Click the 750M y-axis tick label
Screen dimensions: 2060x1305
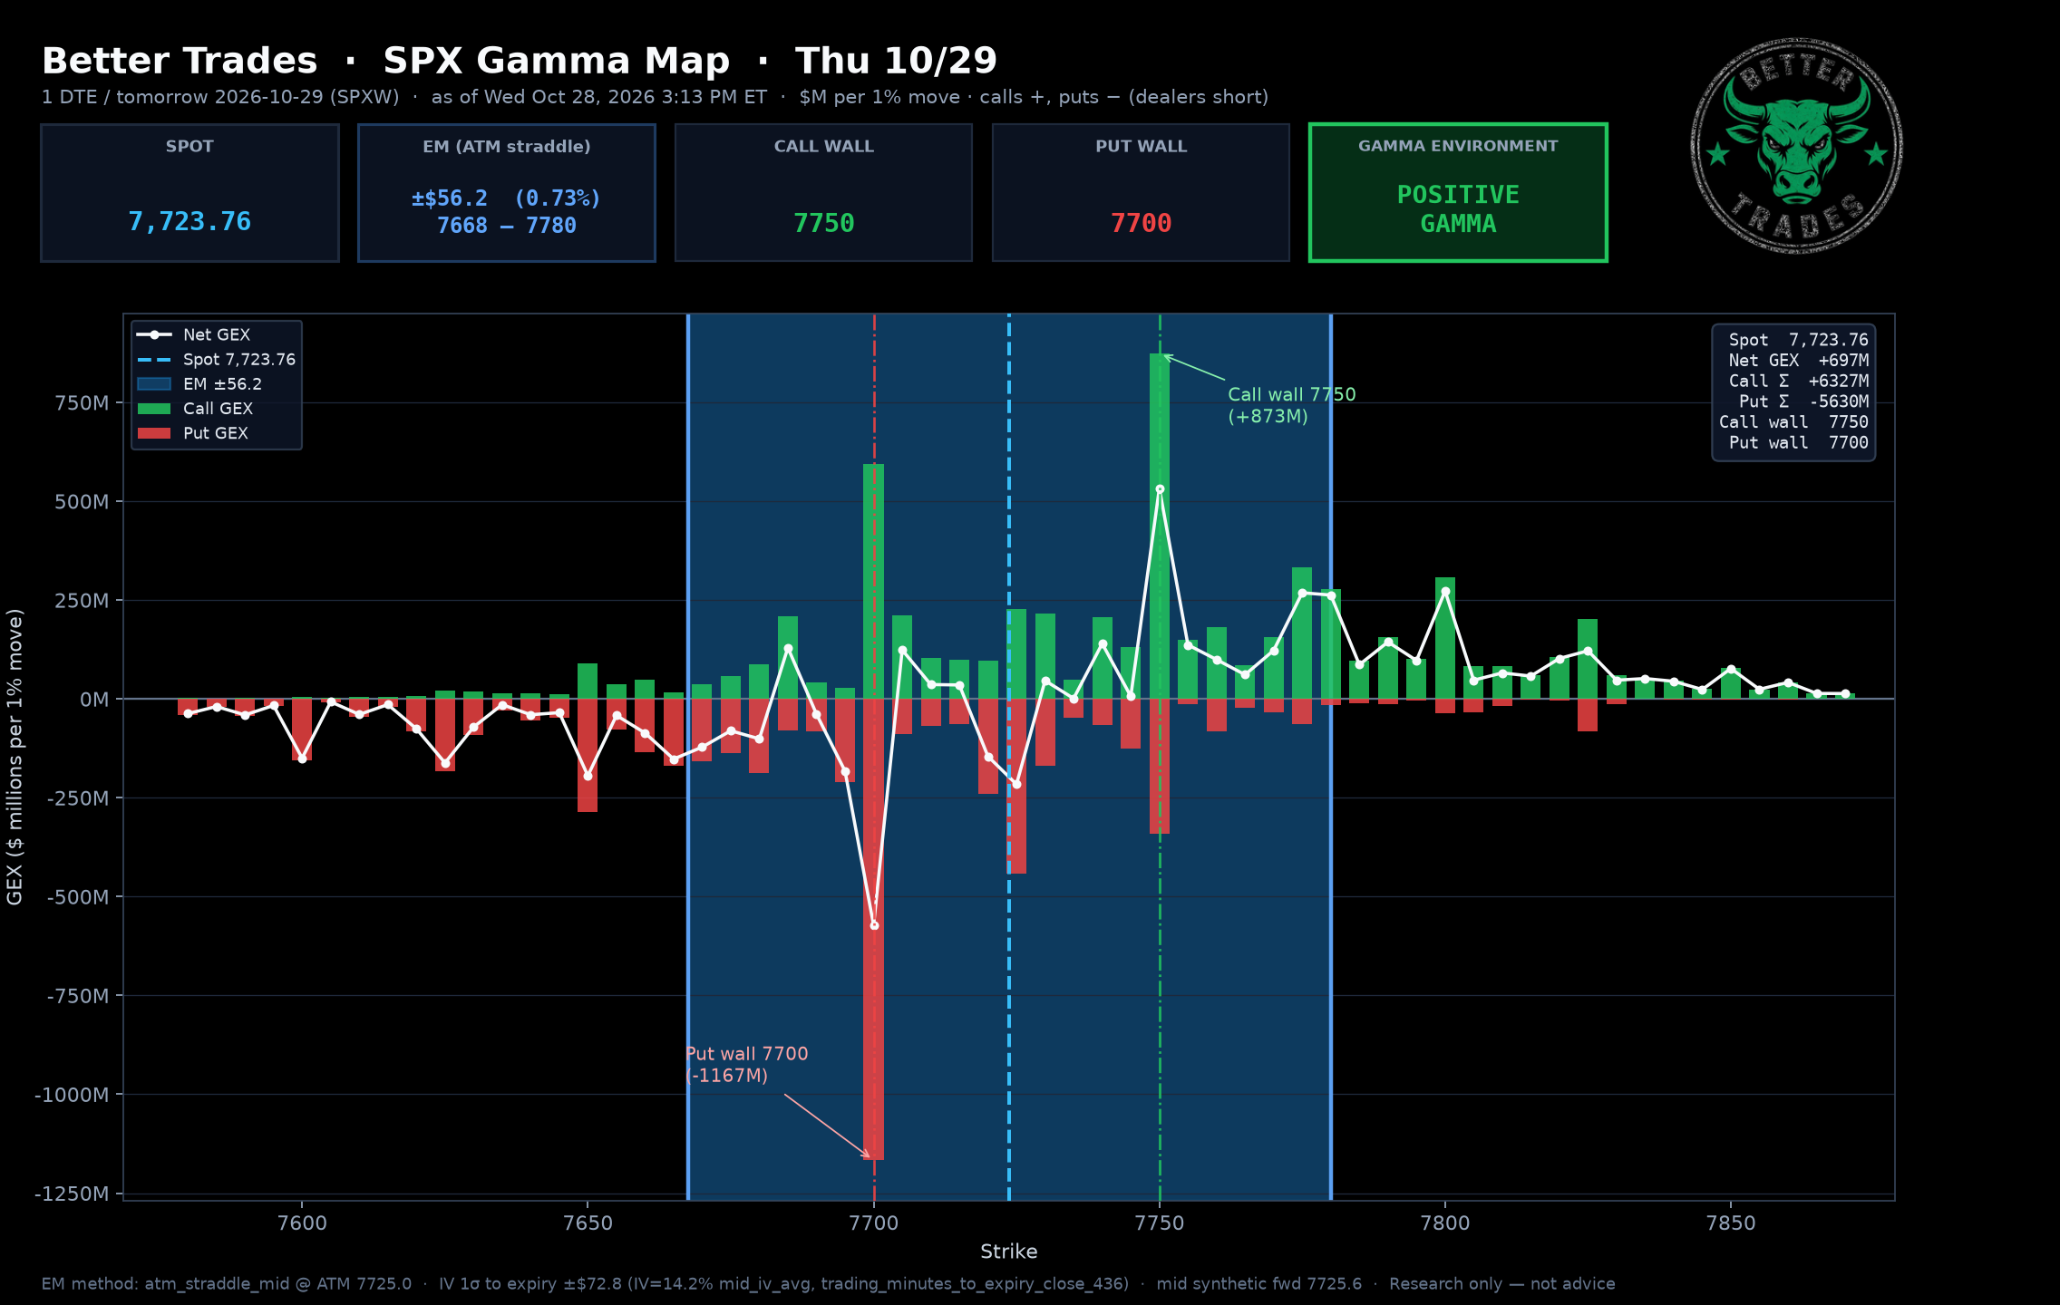[82, 403]
